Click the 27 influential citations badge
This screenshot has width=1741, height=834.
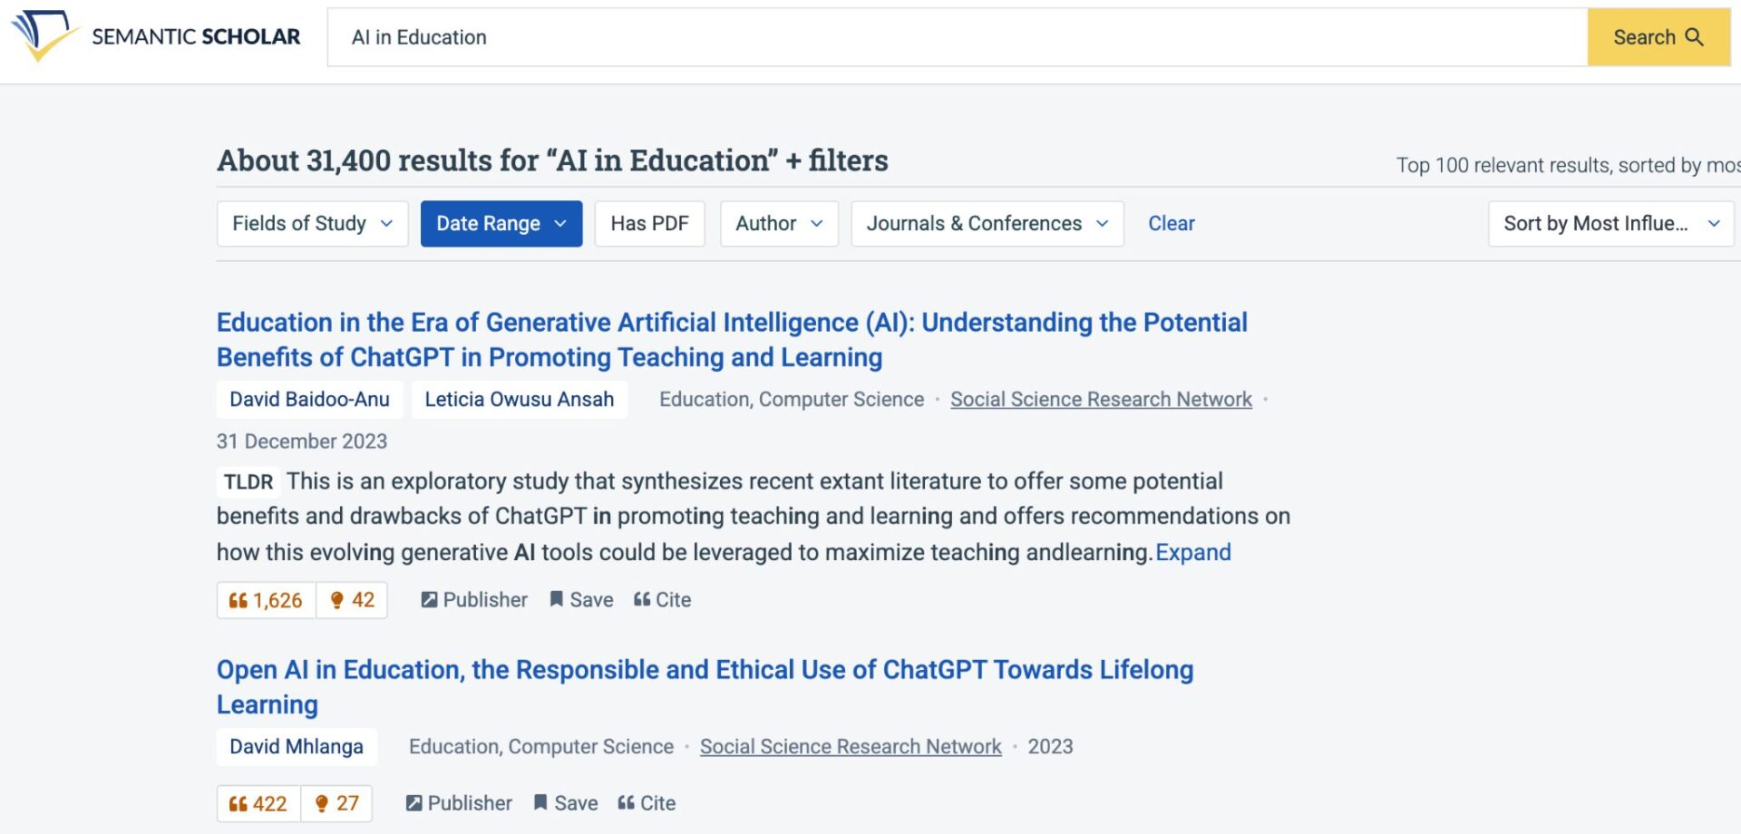[x=336, y=803]
